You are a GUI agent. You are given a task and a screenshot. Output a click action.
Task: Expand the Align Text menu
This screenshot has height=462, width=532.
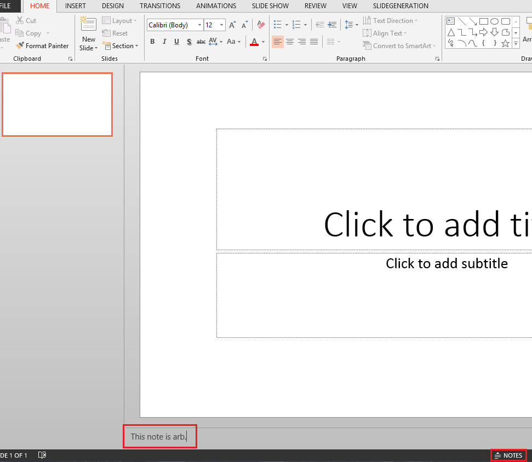click(385, 33)
